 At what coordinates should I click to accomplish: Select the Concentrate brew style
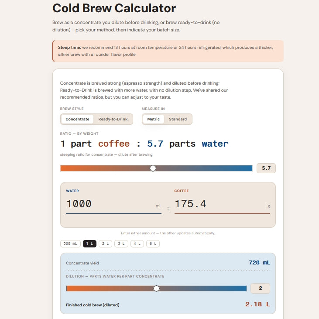(x=77, y=119)
